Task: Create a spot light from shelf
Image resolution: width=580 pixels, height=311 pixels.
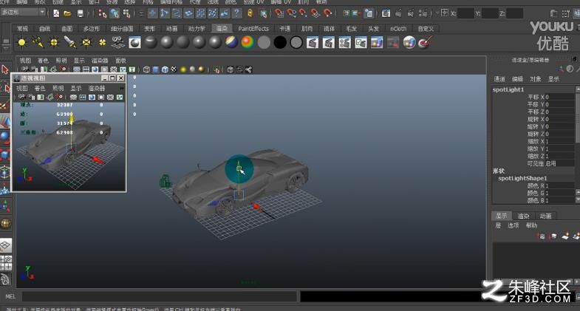Action: tap(70, 43)
